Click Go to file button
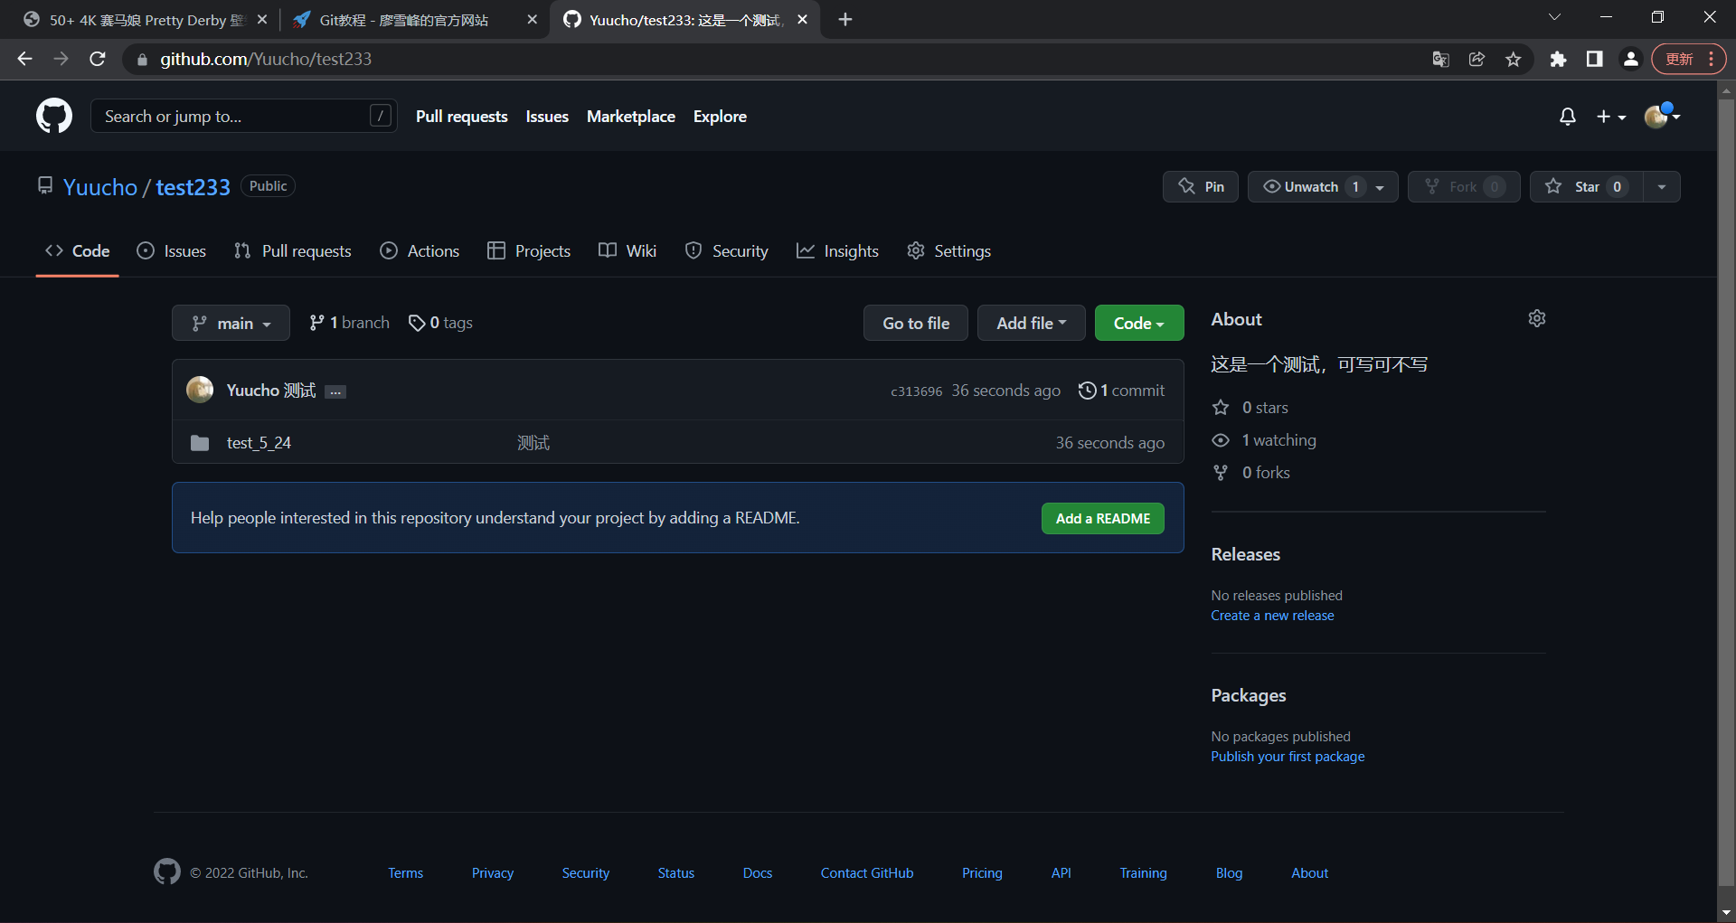1736x923 pixels. pos(916,323)
